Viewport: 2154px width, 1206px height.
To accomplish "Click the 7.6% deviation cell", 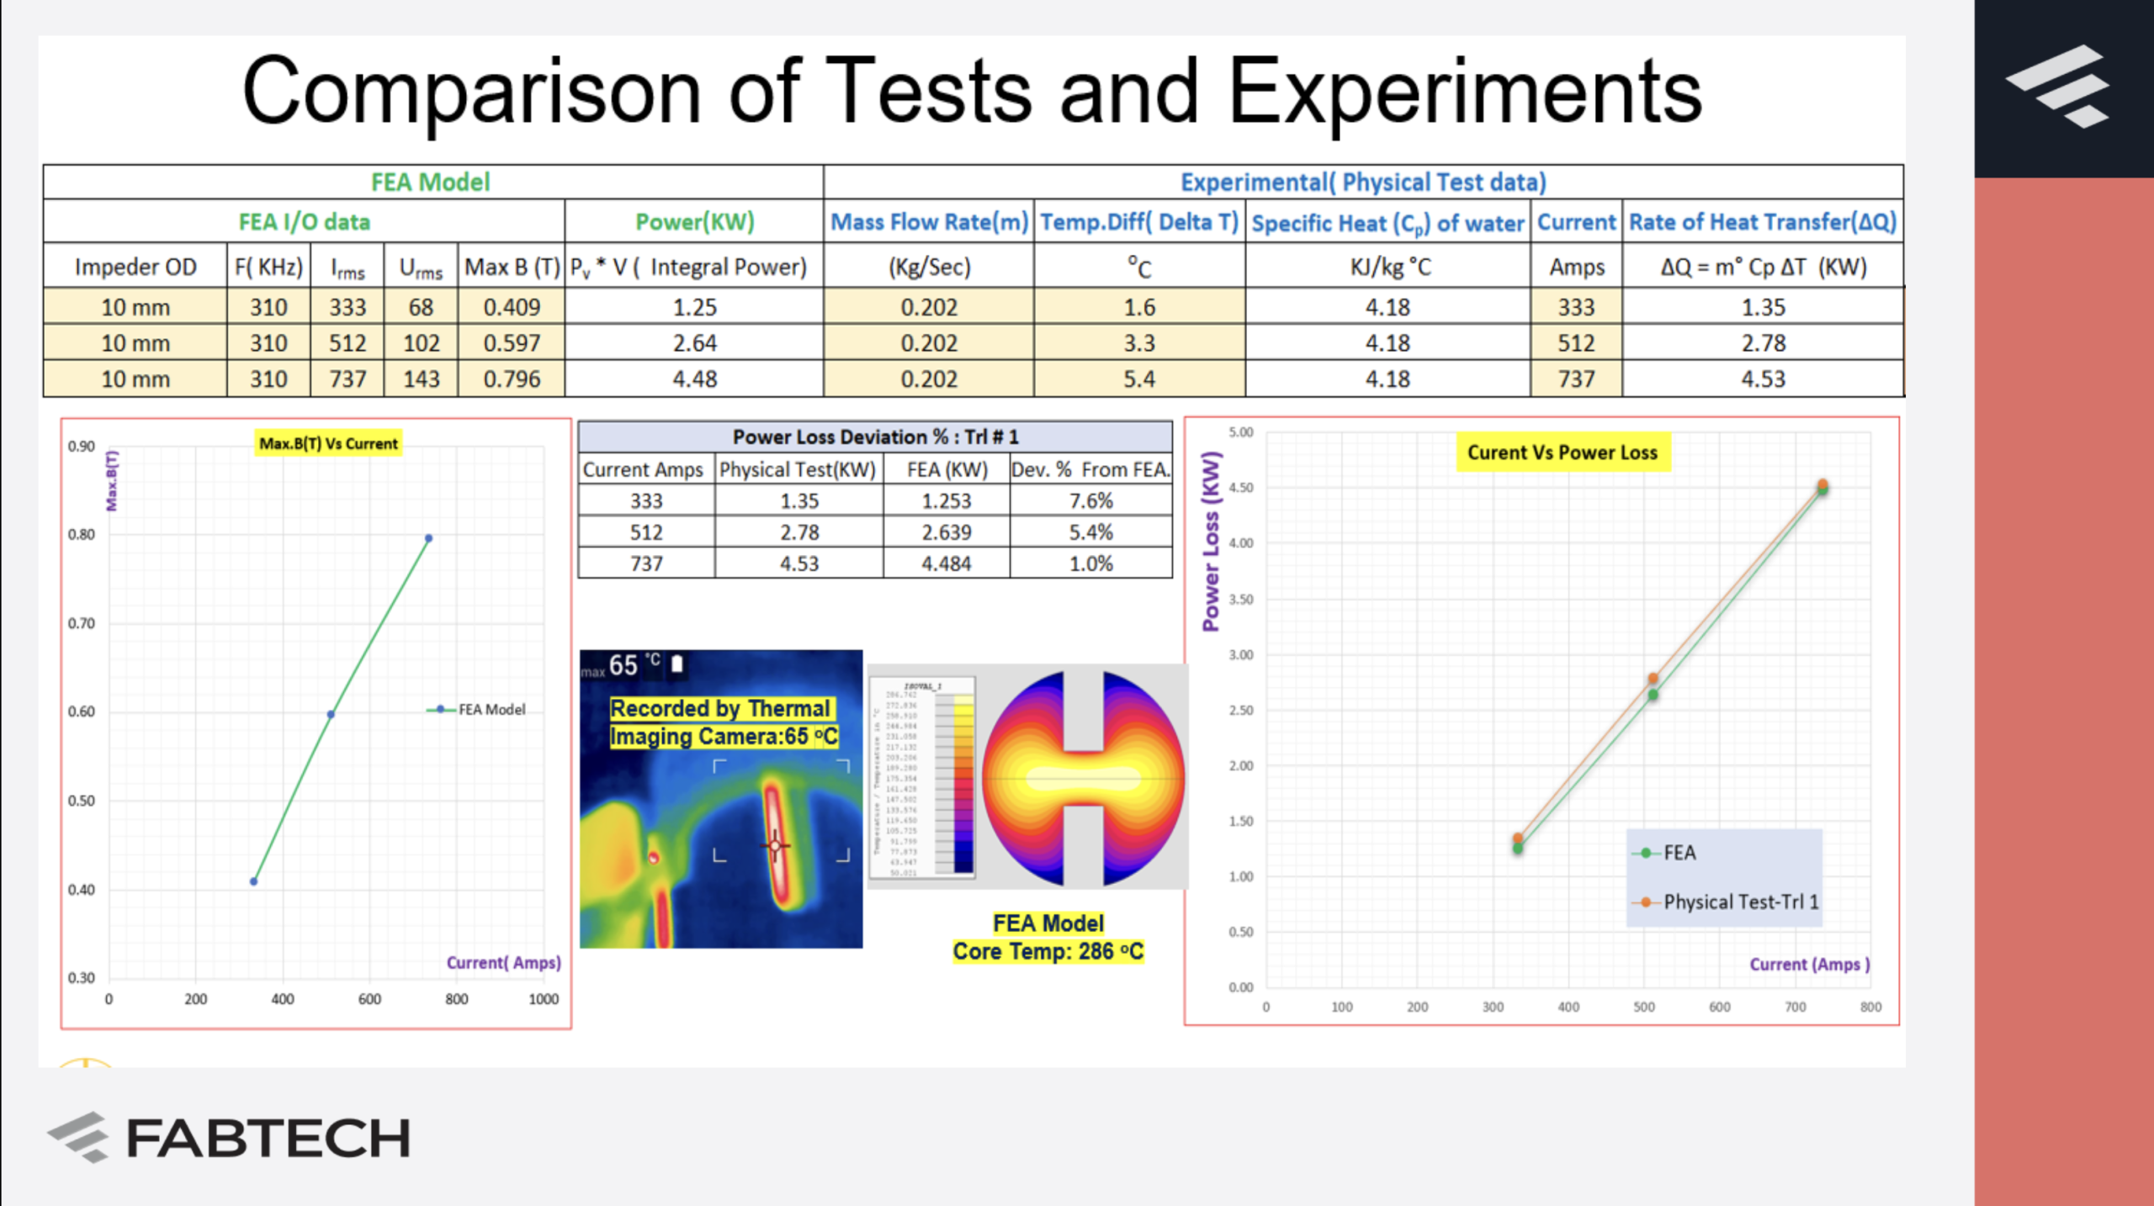I will (1090, 501).
